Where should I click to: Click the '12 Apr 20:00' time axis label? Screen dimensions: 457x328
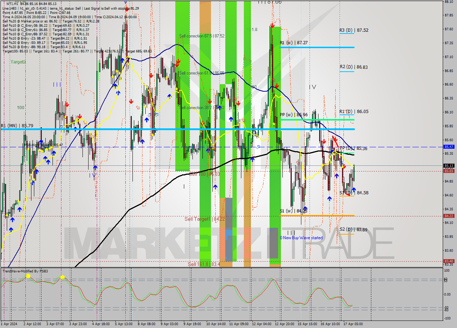[284, 324]
